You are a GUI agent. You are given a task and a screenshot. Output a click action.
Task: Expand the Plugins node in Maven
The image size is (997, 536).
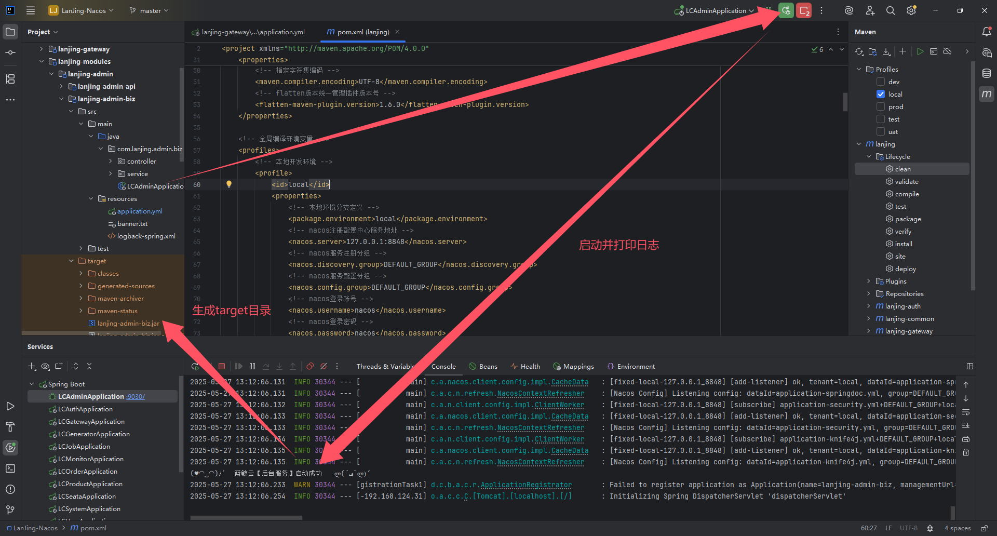pos(869,281)
